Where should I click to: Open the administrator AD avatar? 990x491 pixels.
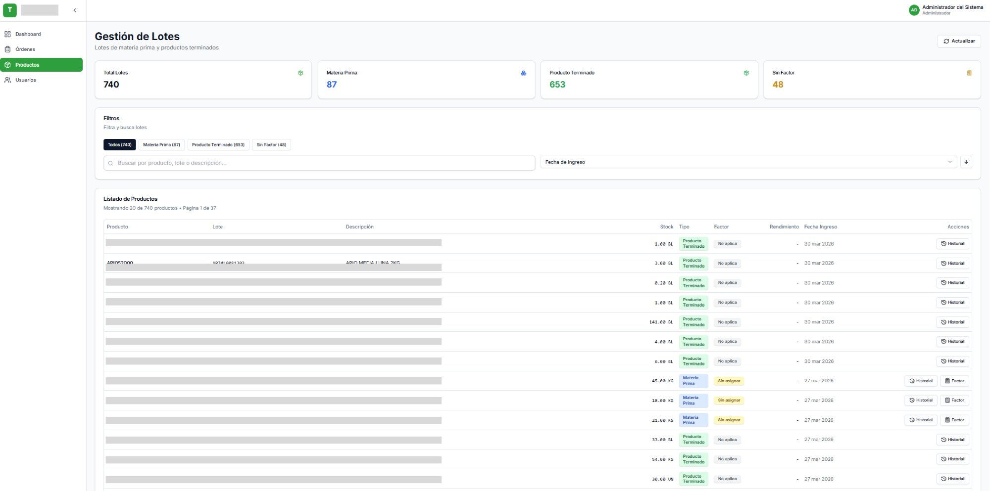[914, 10]
